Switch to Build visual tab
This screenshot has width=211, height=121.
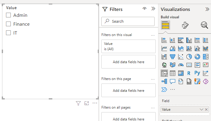click(x=165, y=25)
